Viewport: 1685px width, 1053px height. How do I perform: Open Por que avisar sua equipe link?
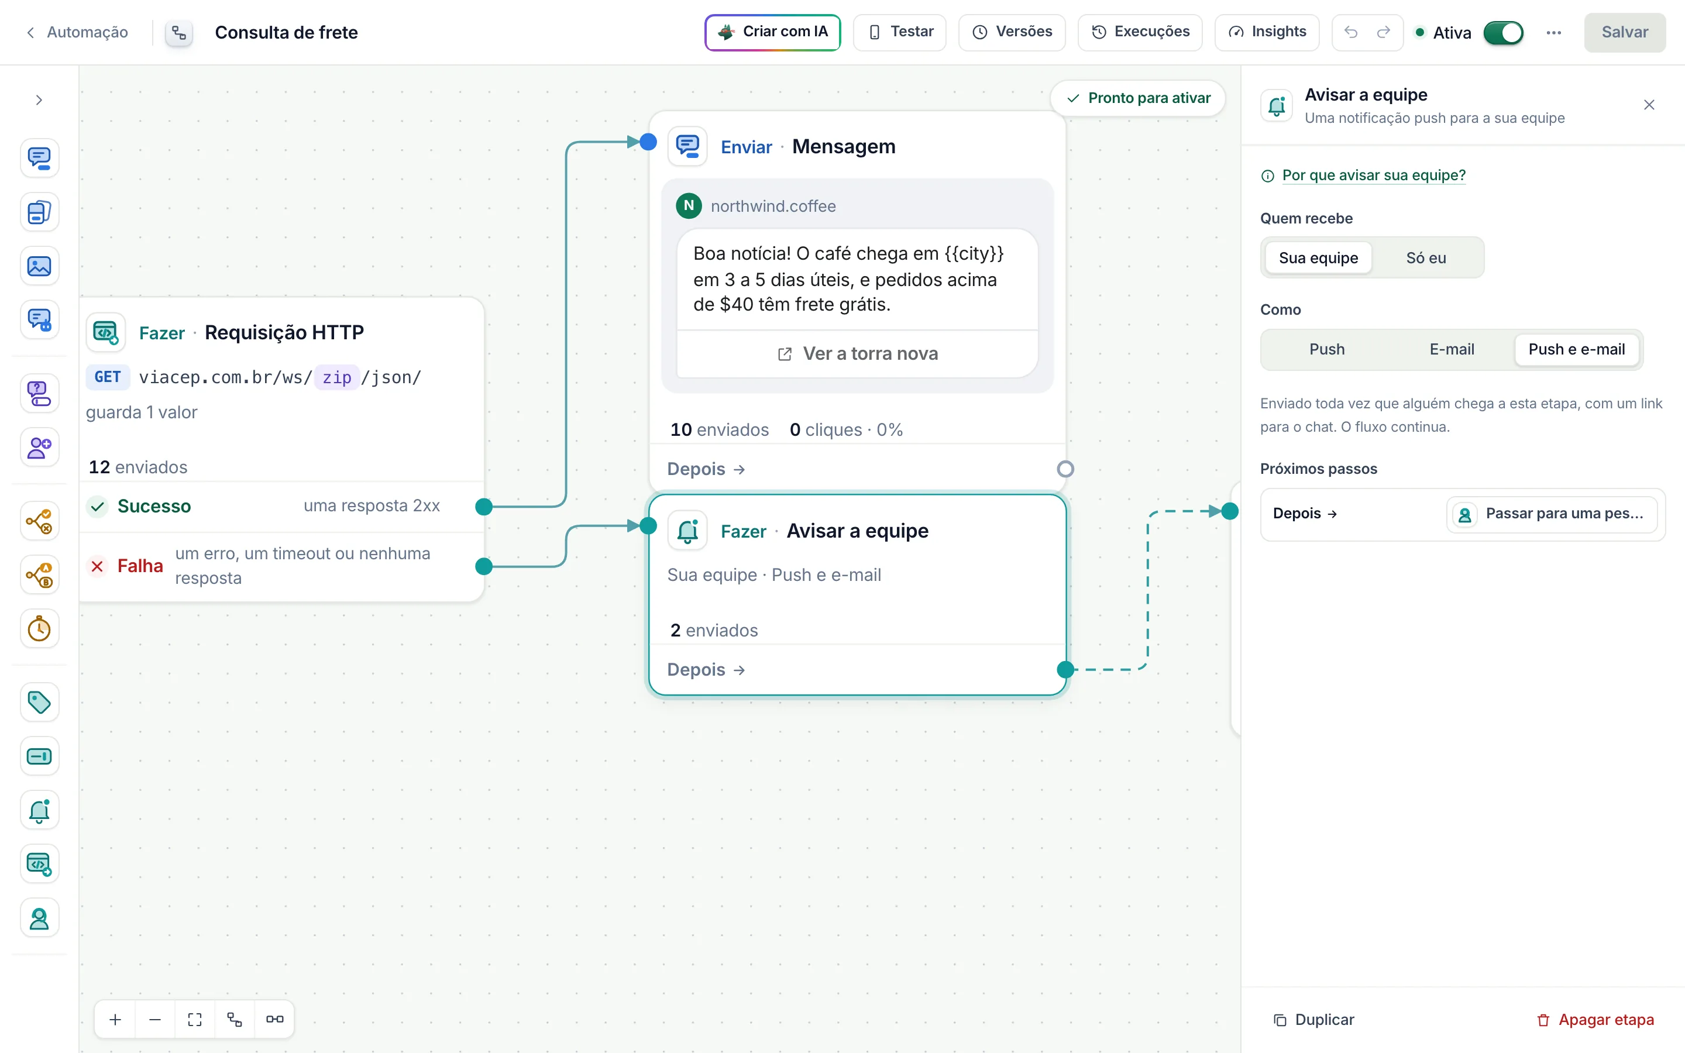coord(1373,175)
